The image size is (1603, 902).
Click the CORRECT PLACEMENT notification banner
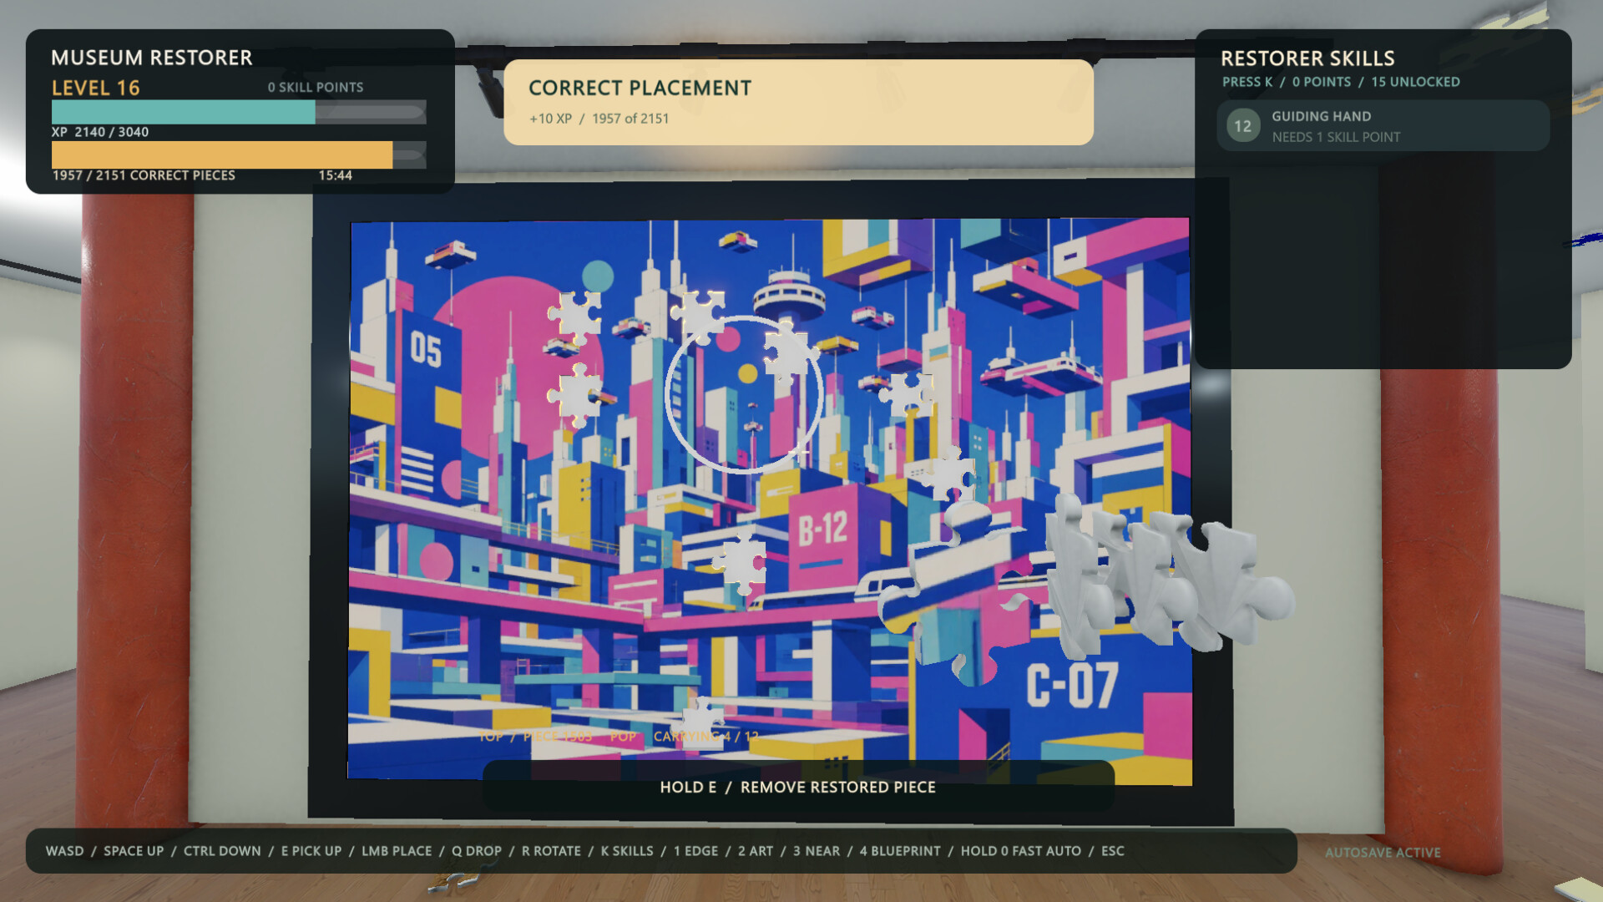pos(798,102)
